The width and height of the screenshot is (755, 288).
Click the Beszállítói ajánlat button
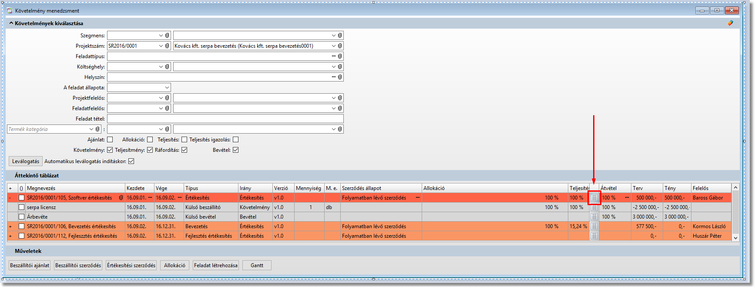click(30, 265)
